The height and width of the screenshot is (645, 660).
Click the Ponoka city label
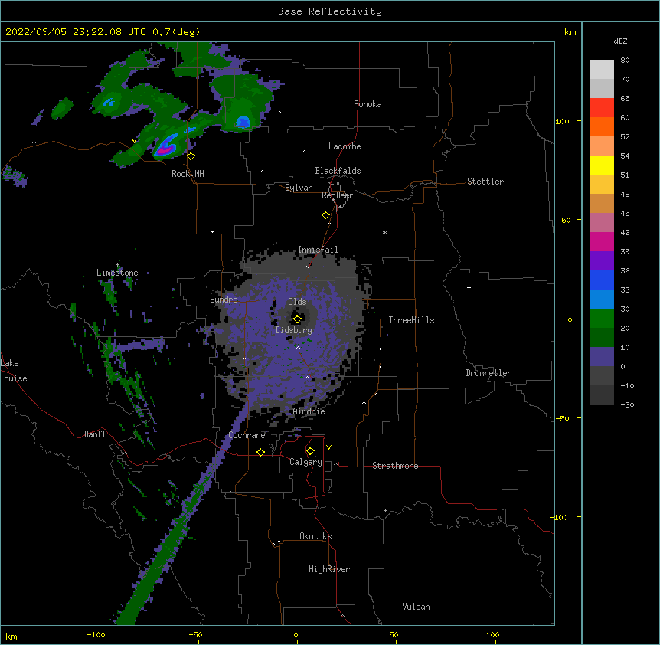pos(368,104)
